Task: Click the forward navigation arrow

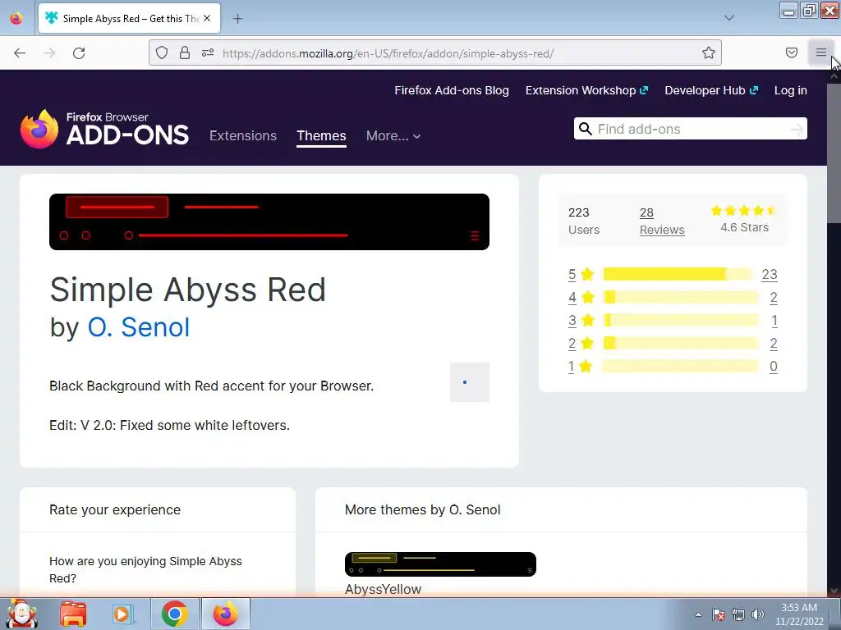Action: click(49, 53)
